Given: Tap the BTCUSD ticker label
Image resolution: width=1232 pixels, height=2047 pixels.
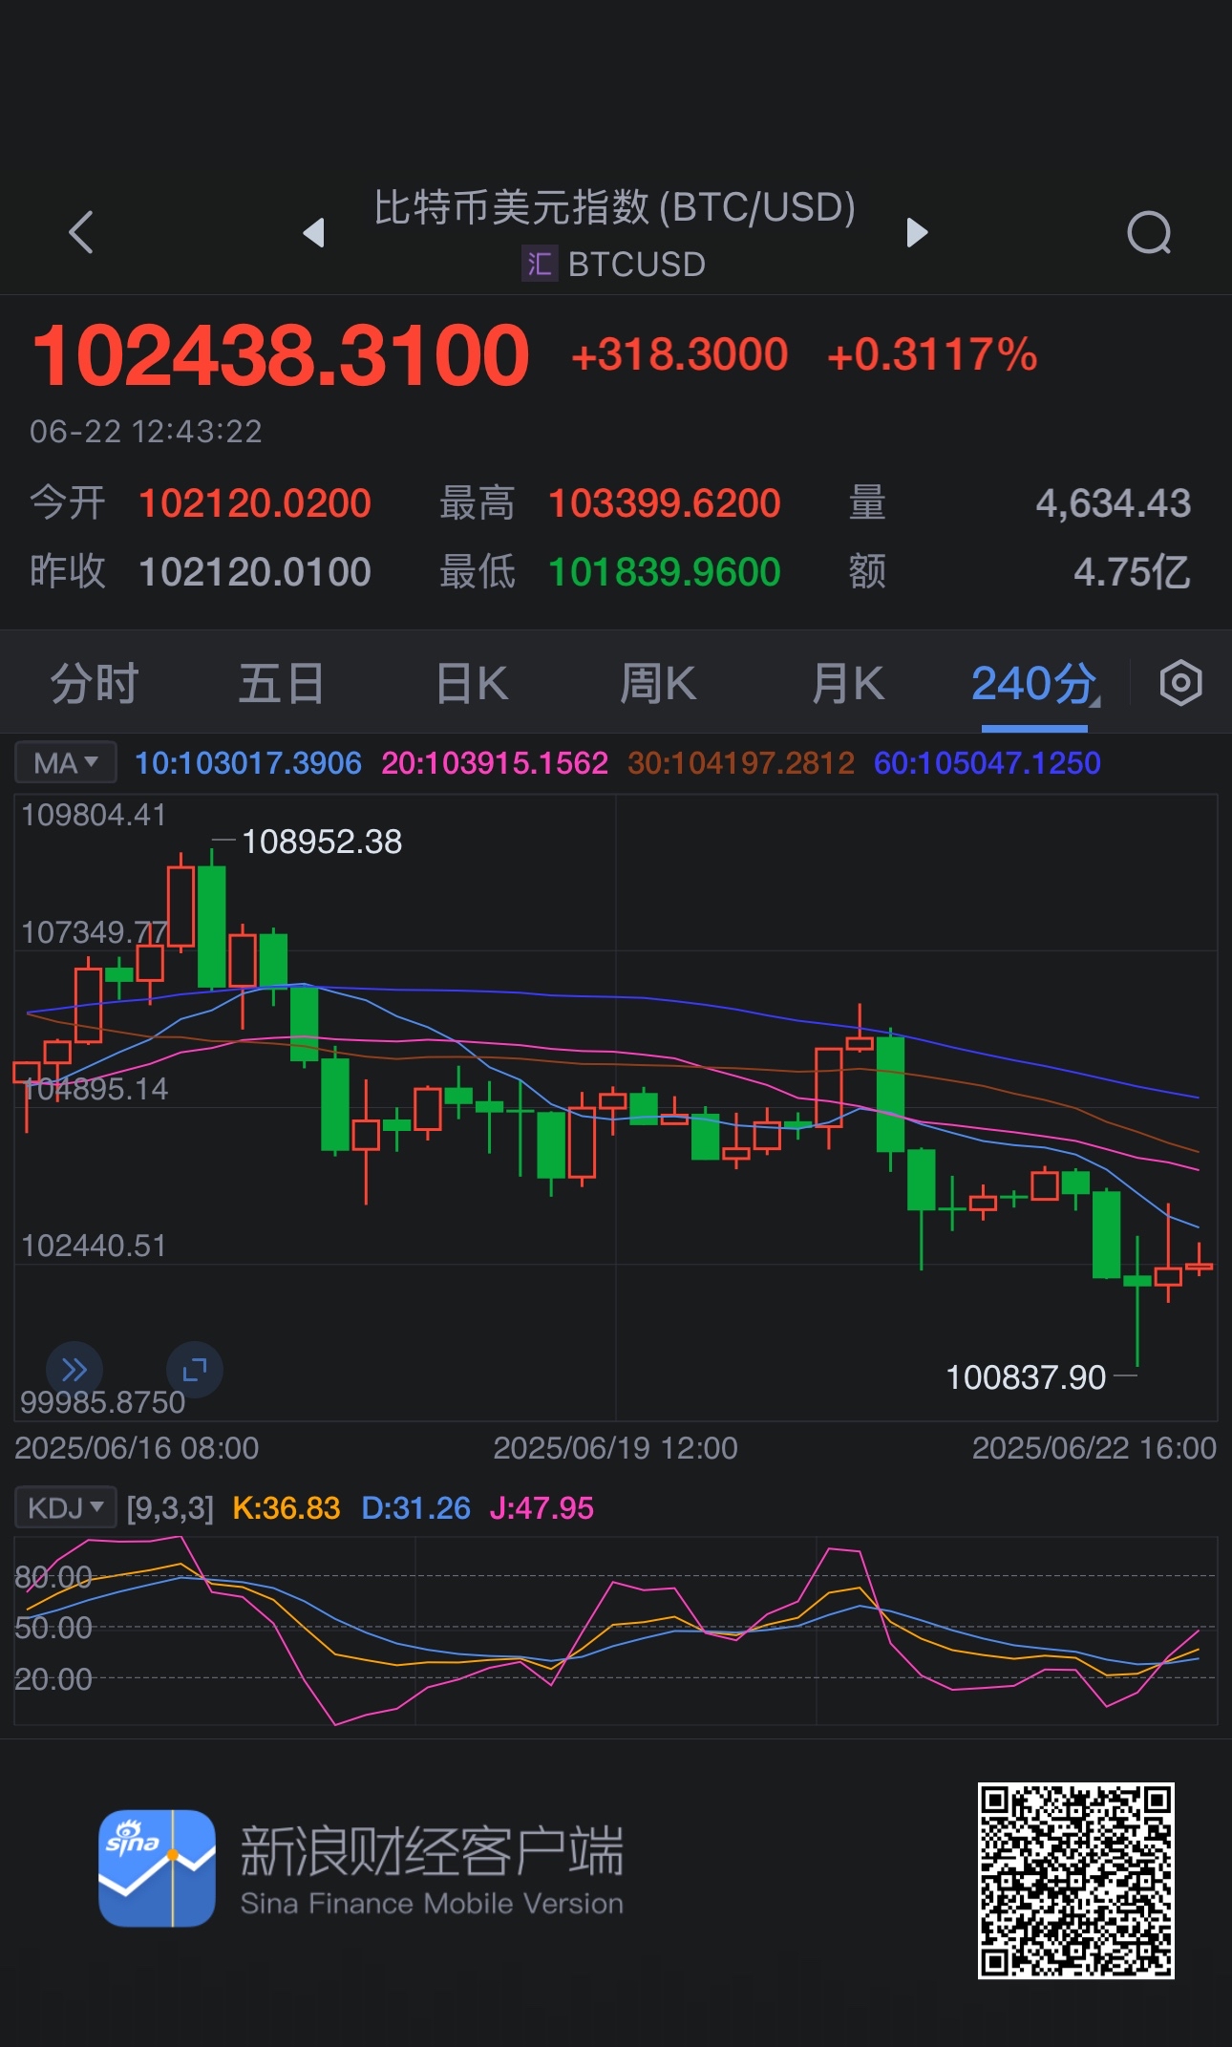Looking at the screenshot, I should pyautogui.click(x=636, y=265).
